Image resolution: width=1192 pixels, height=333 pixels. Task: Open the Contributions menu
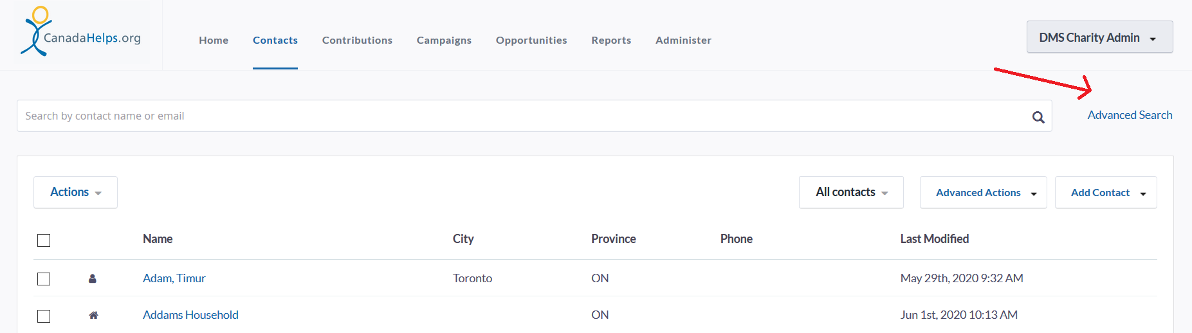[x=357, y=40]
